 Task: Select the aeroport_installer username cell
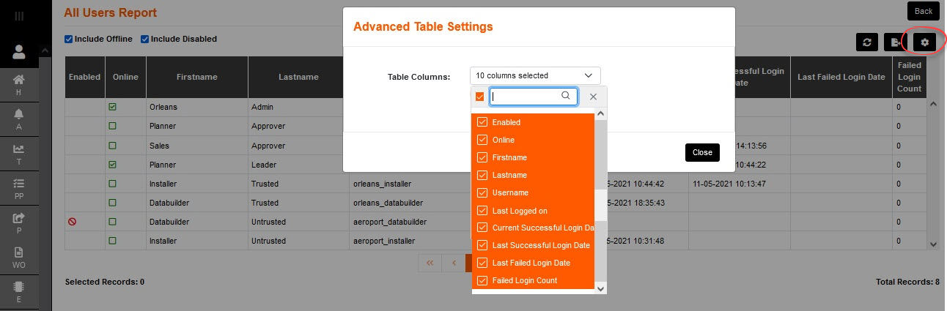[384, 241]
